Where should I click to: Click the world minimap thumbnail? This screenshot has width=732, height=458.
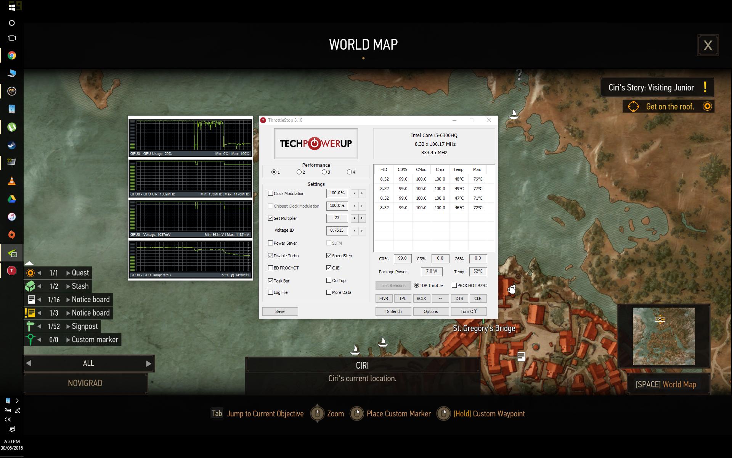pyautogui.click(x=664, y=336)
